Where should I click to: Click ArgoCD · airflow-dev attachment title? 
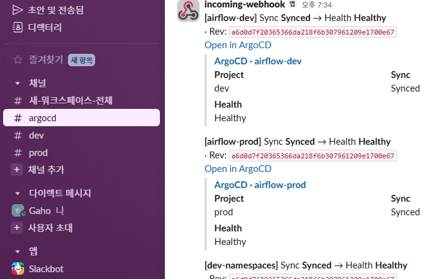pos(258,61)
